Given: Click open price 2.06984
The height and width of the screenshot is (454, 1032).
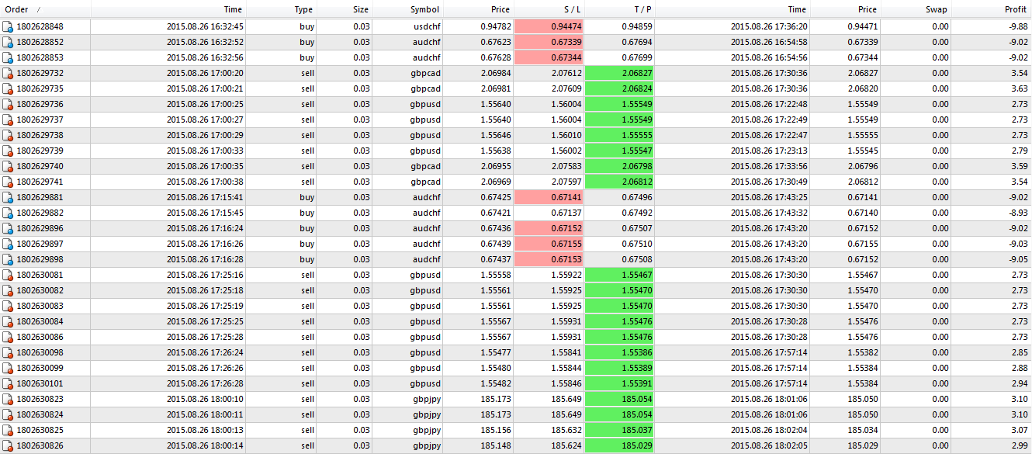Looking at the screenshot, I should 495,73.
